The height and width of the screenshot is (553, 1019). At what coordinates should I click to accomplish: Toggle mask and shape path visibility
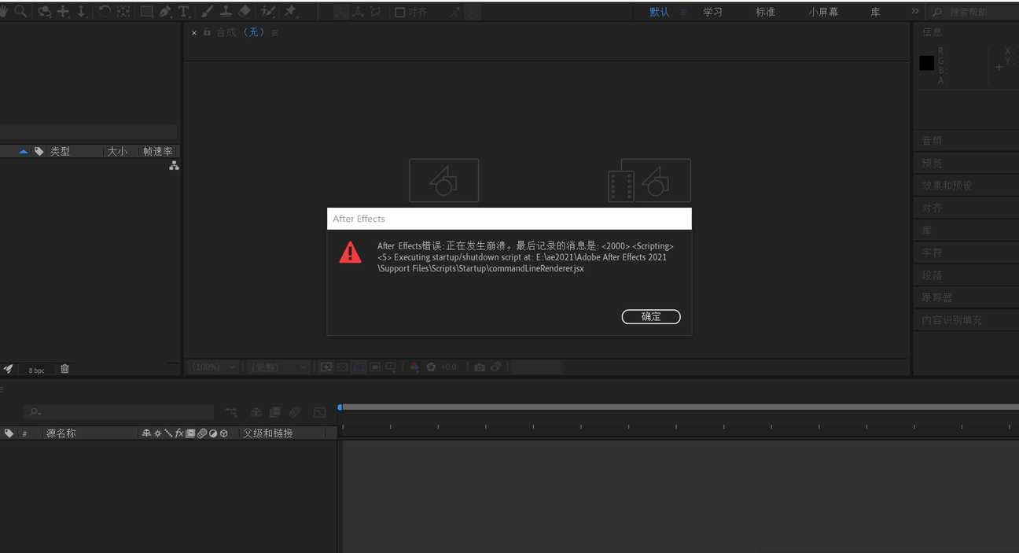pos(359,367)
